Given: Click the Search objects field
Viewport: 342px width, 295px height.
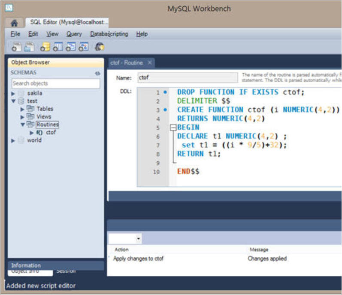Looking at the screenshot, I should coord(56,83).
